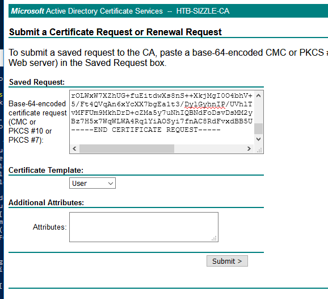
Task: Click the scroll down arrow in Saved Request box
Action: [x=258, y=139]
